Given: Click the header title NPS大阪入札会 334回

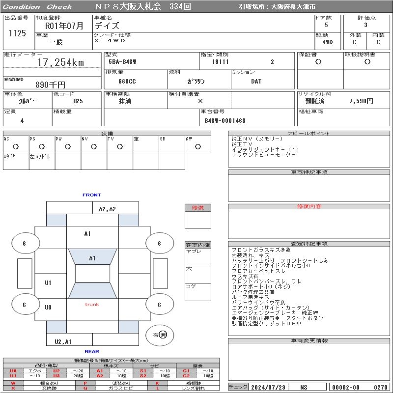Looking at the screenshot, I should (143, 6).
